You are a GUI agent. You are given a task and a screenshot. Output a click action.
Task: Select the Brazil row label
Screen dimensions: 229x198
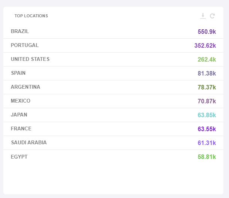click(x=20, y=32)
